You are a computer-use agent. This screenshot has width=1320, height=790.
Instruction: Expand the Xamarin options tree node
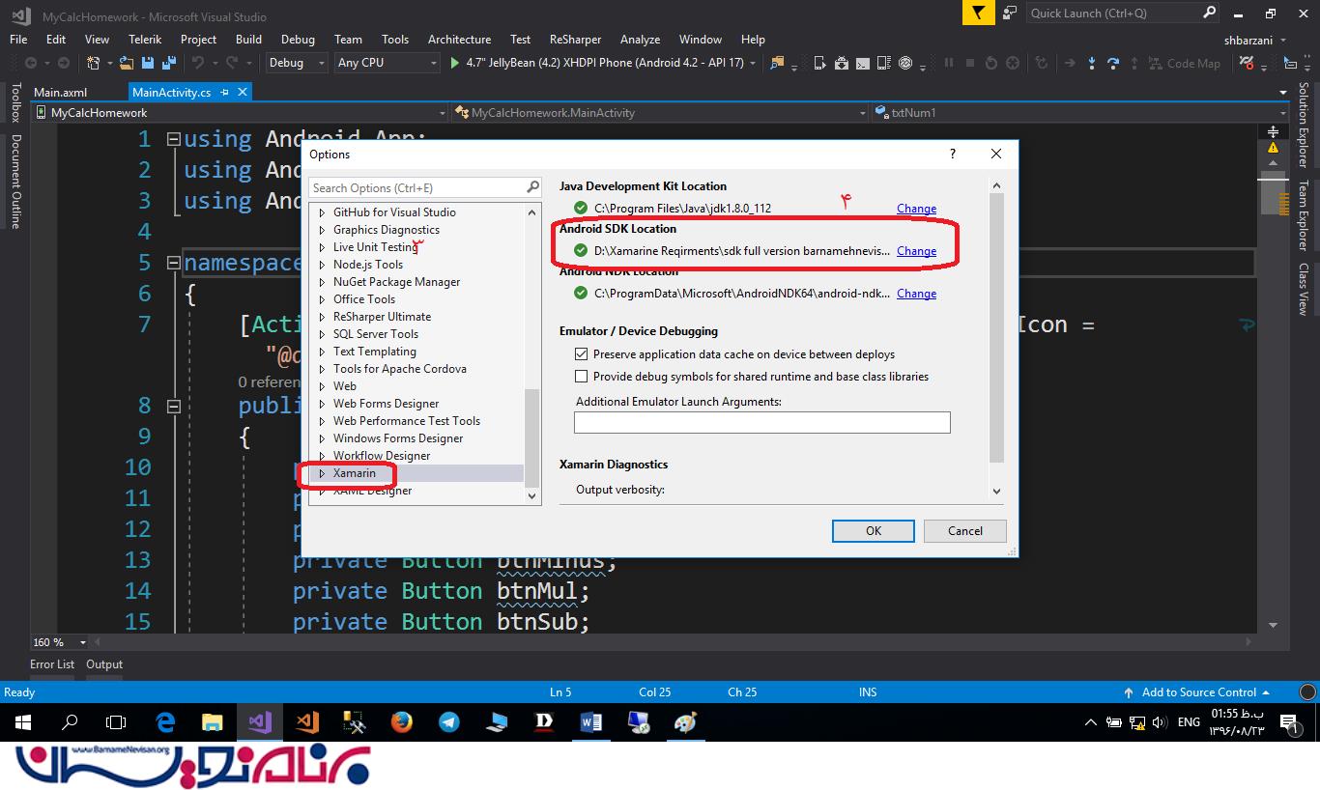pyautogui.click(x=322, y=473)
